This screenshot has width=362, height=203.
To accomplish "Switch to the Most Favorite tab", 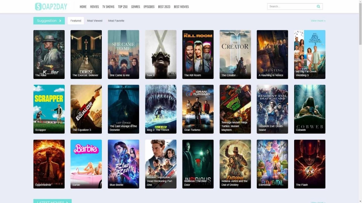I will click(x=116, y=21).
